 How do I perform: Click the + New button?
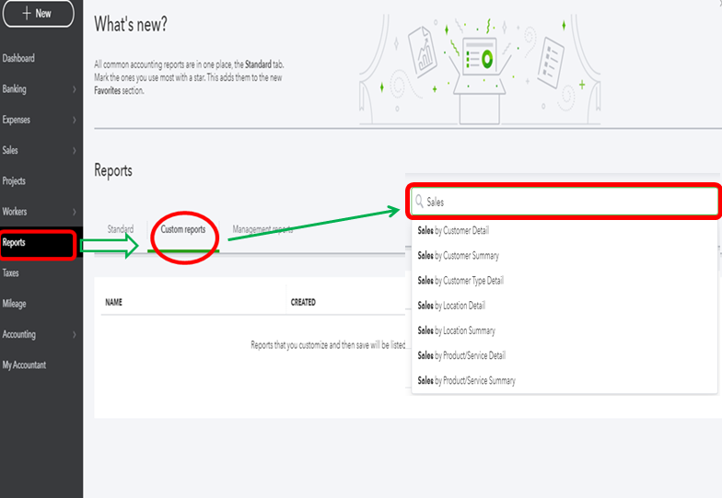click(x=37, y=14)
